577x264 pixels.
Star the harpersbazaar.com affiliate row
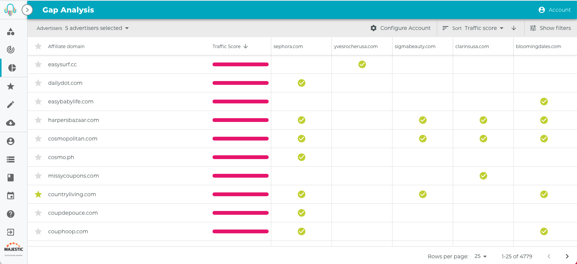(38, 120)
